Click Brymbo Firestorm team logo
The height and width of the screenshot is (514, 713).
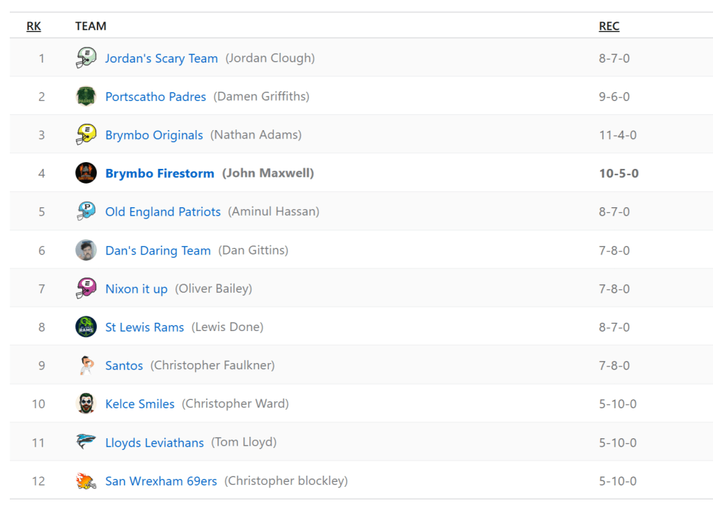coord(86,173)
